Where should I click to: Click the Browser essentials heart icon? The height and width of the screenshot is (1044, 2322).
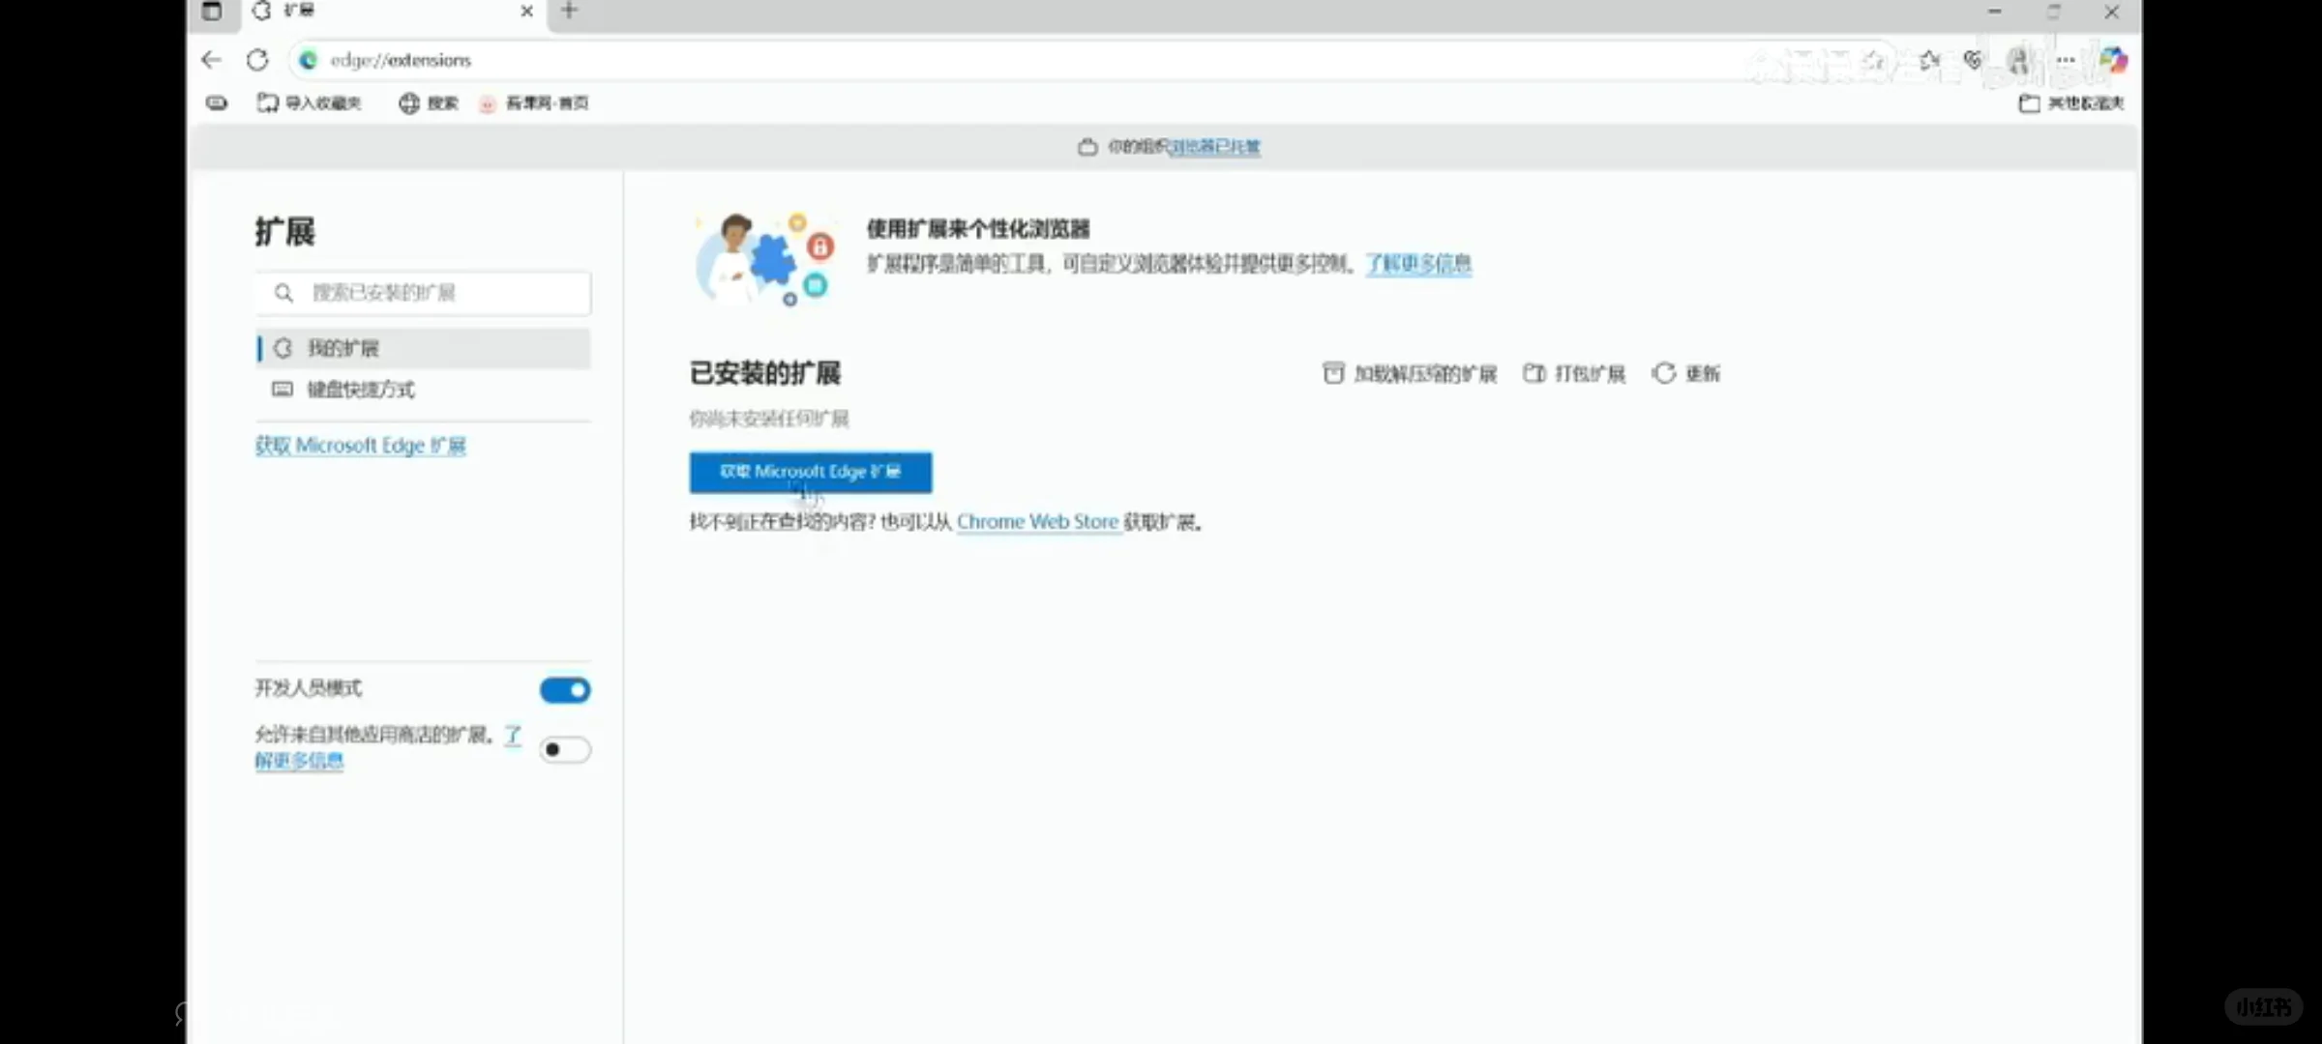click(1974, 60)
